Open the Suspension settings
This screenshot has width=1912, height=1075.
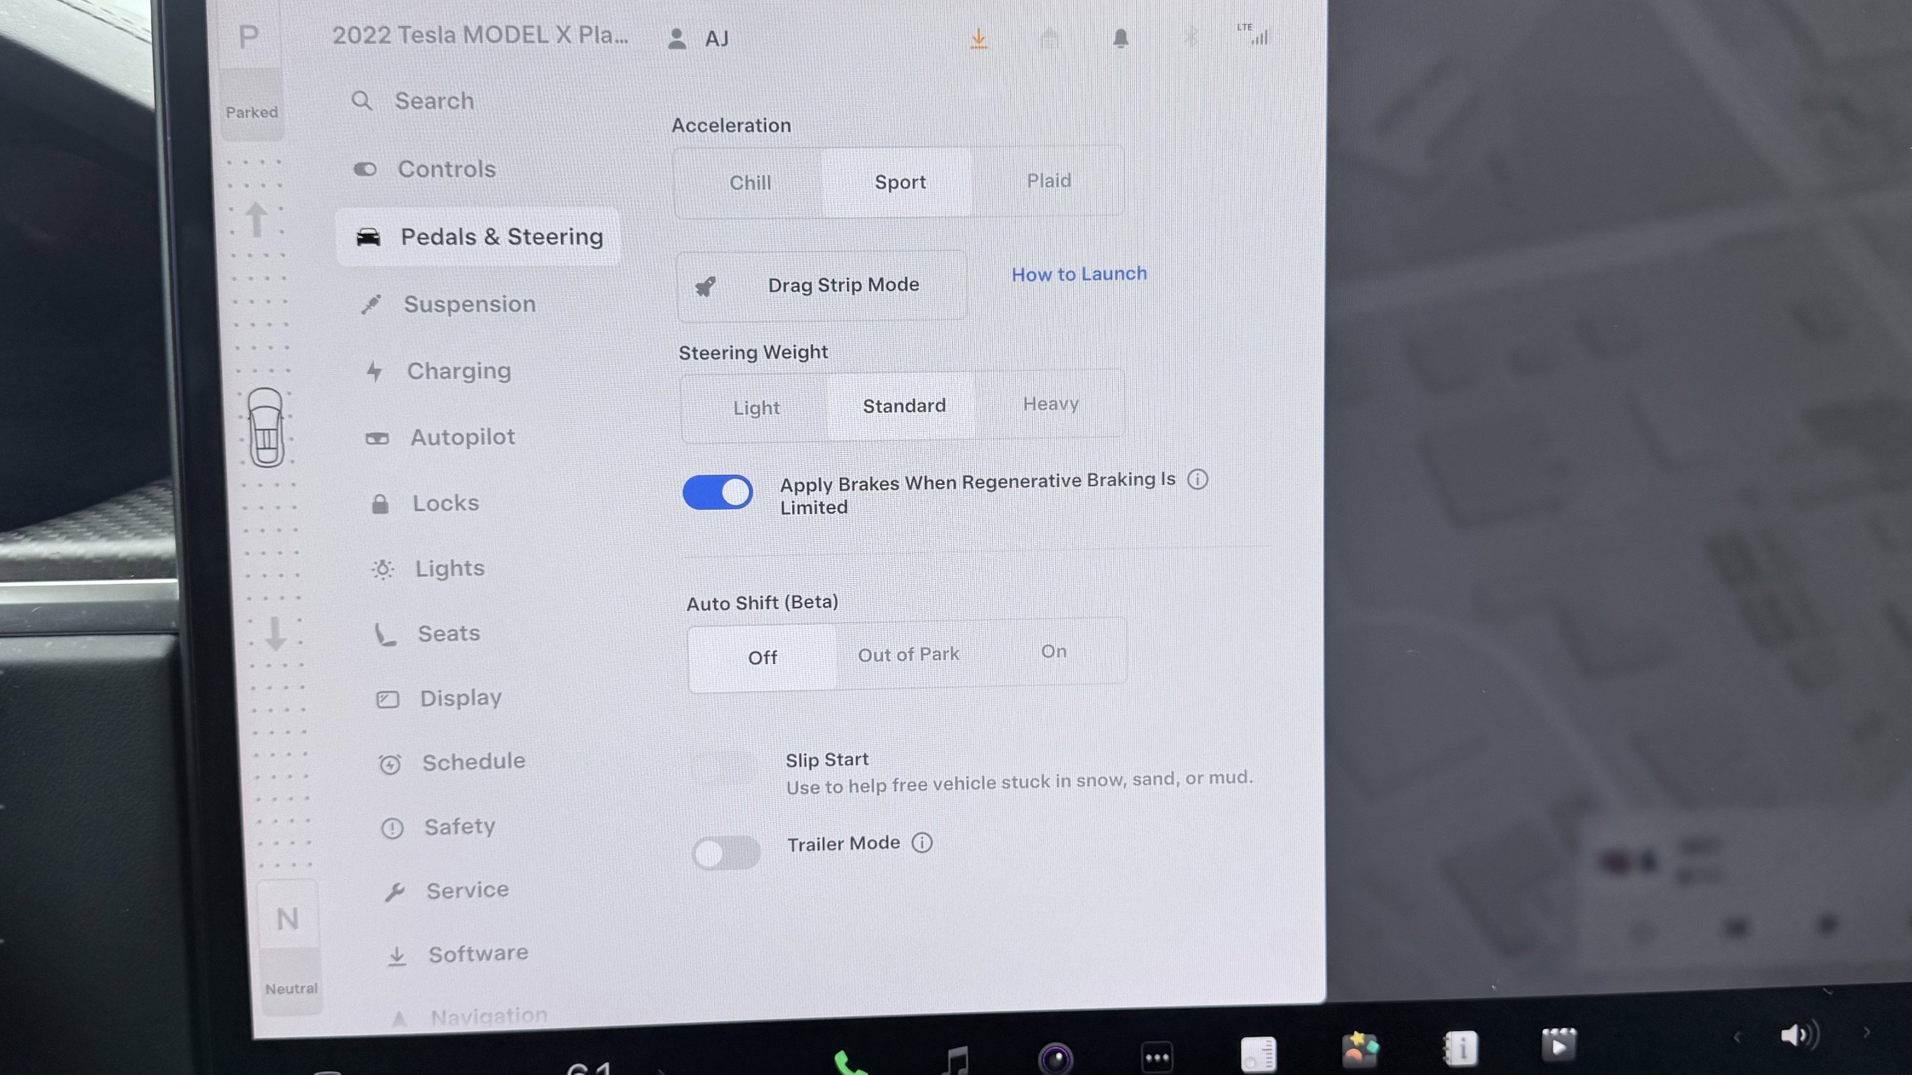tap(448, 304)
